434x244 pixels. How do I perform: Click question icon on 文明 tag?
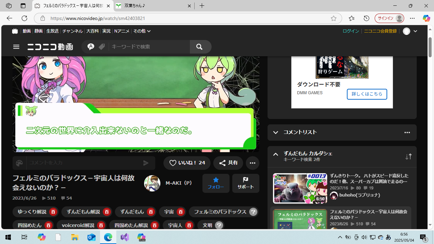219,225
